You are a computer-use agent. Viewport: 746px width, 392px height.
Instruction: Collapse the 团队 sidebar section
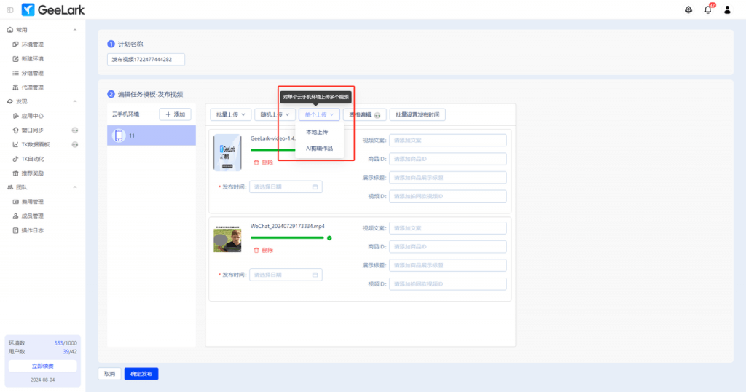point(75,187)
